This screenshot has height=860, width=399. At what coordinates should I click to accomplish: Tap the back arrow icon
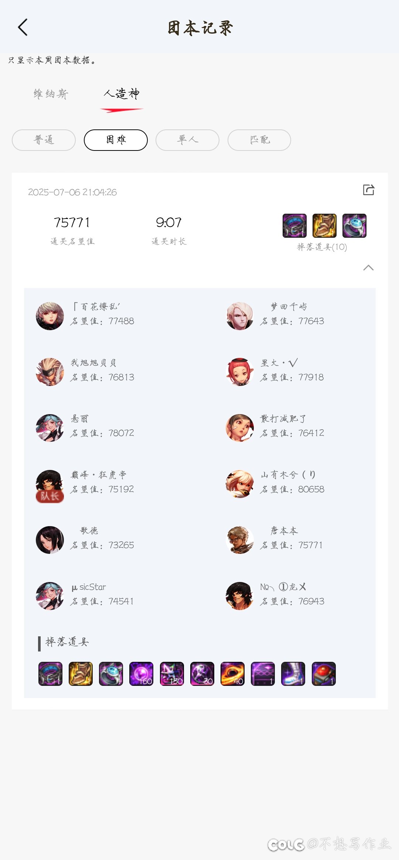pos(23,27)
